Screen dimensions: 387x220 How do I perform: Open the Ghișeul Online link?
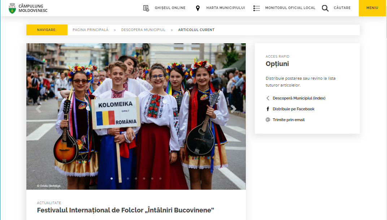click(170, 8)
